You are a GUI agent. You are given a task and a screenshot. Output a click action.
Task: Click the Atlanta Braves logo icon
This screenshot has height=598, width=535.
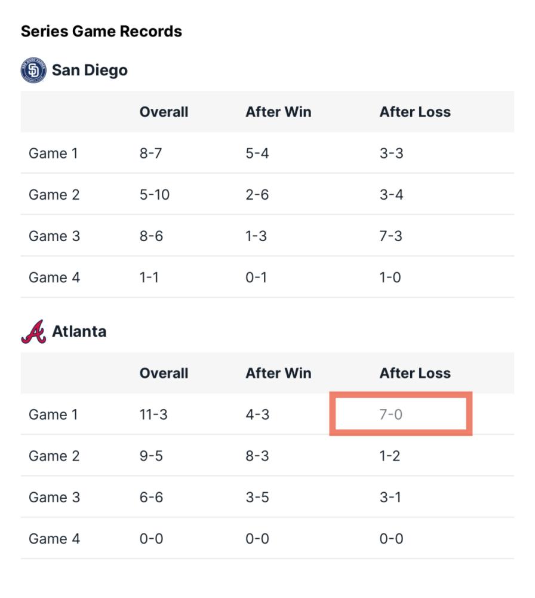click(33, 331)
